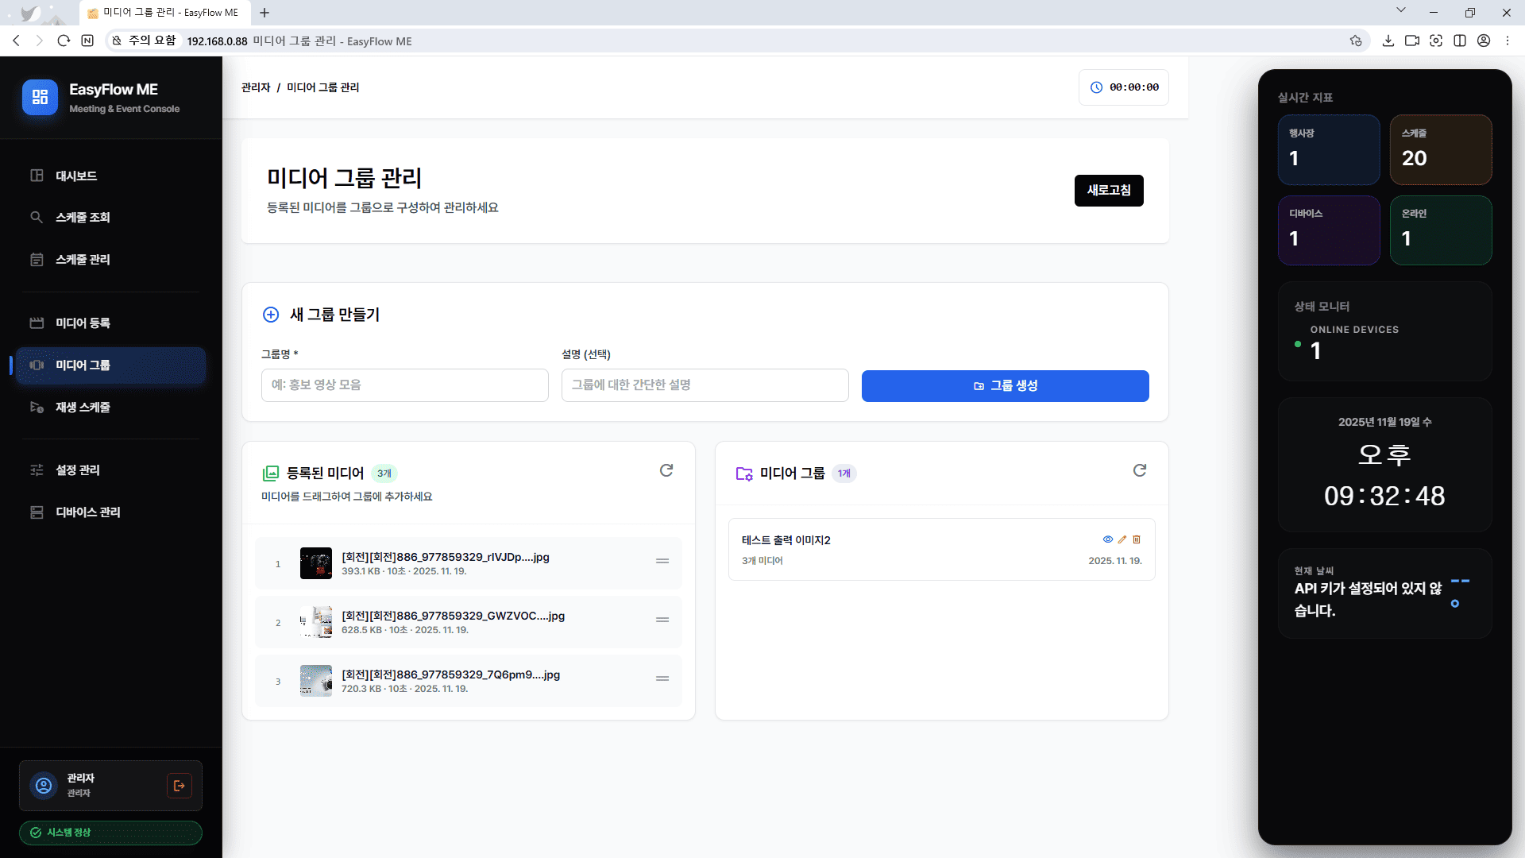Viewport: 1525px width, 858px height.
Task: Delete 테스트 출력 이미지2 using the trash icon
Action: pos(1137,539)
